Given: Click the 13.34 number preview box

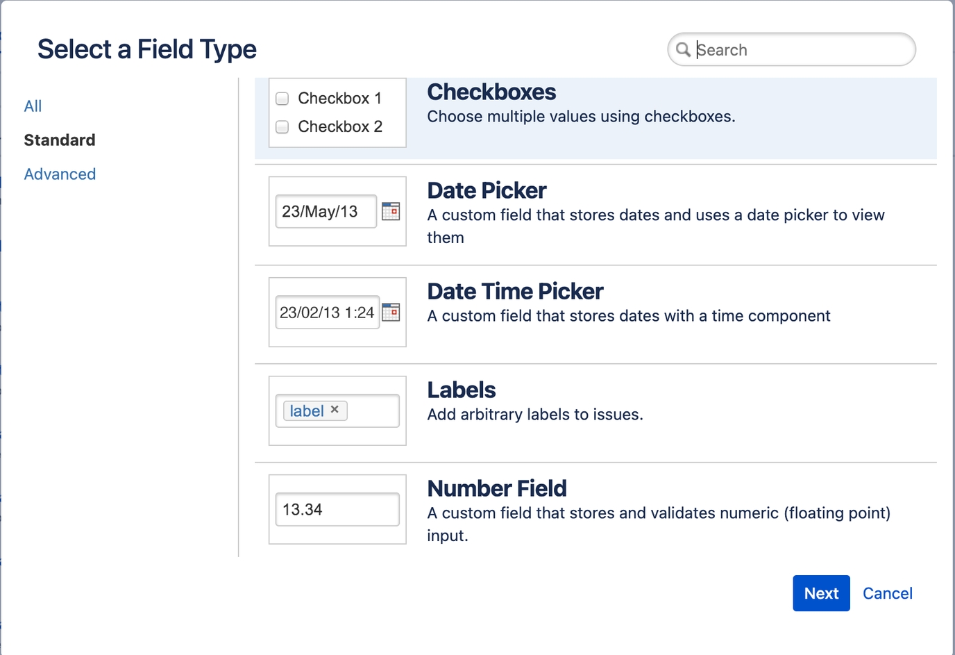Looking at the screenshot, I should tap(337, 509).
